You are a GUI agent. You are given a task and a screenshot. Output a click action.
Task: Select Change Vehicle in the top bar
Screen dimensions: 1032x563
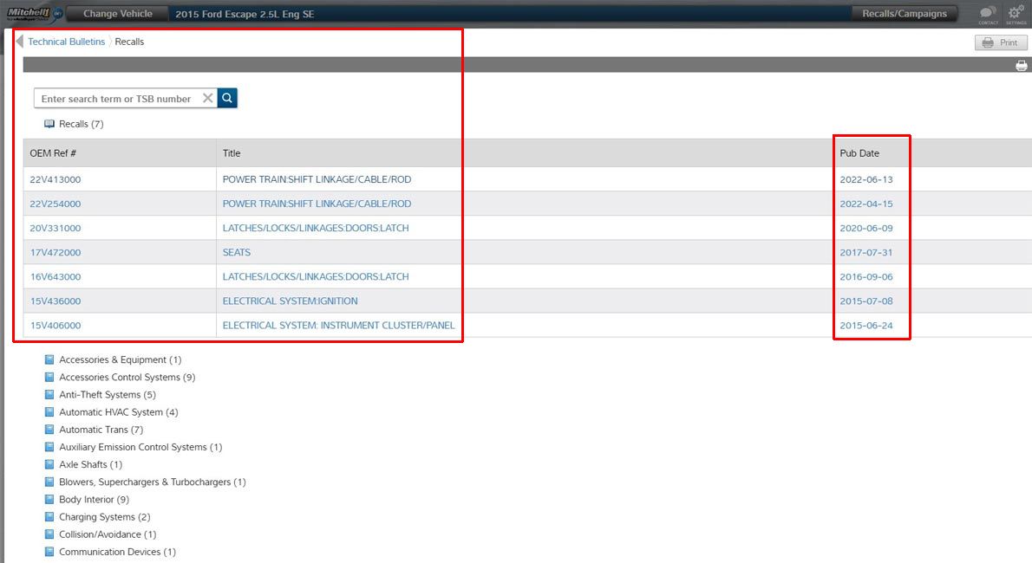tap(120, 13)
